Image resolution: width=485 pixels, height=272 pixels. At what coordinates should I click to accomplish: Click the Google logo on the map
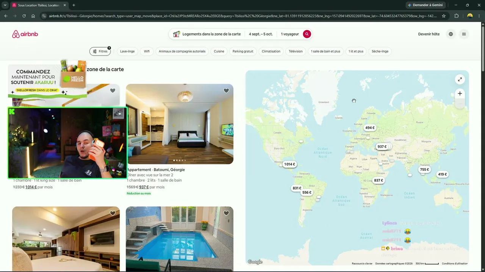pos(255,262)
